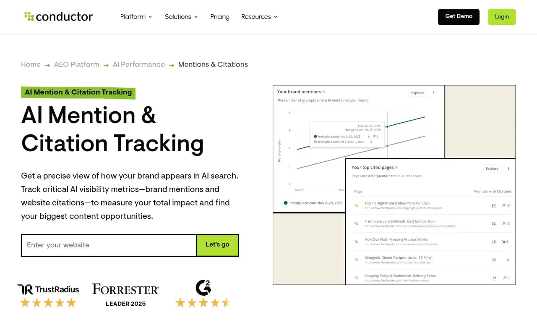Expand the Platform dropdown menu

pyautogui.click(x=136, y=17)
